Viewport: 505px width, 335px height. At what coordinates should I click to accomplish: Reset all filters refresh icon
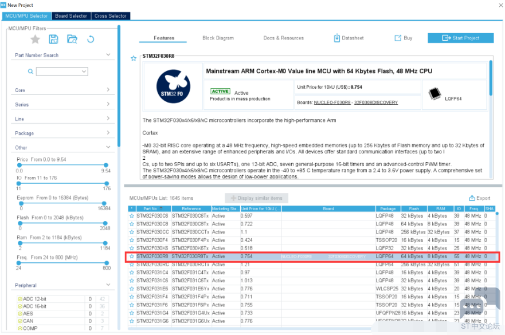[91, 40]
